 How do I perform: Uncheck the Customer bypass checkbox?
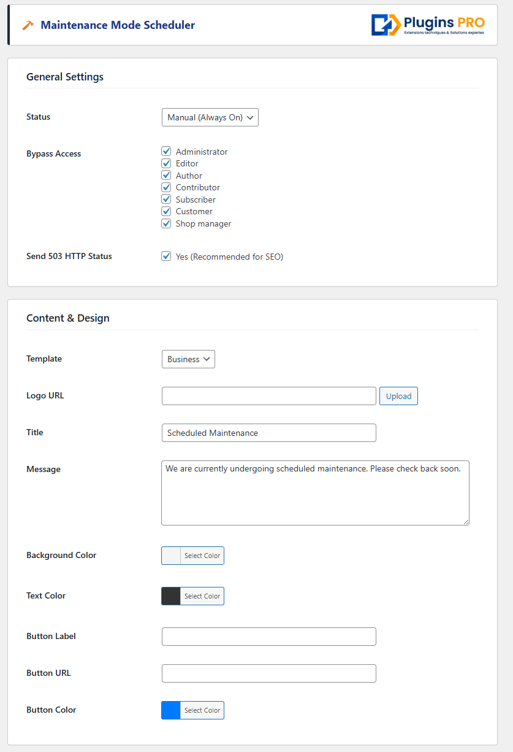click(x=166, y=211)
